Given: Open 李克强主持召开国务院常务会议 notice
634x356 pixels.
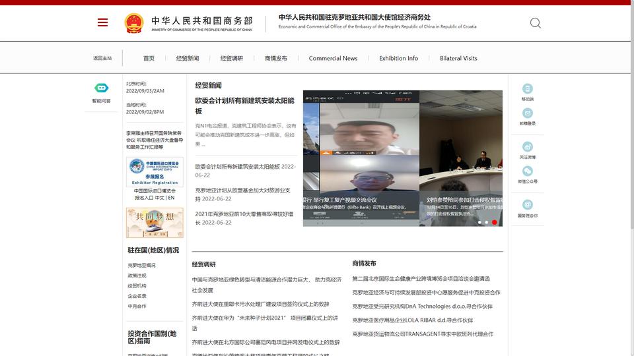Looking at the screenshot, I should 155,140.
